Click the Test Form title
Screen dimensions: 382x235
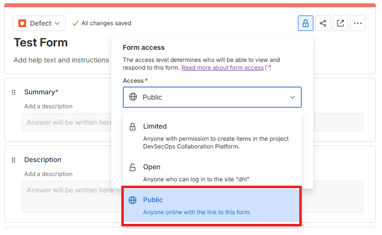[41, 43]
